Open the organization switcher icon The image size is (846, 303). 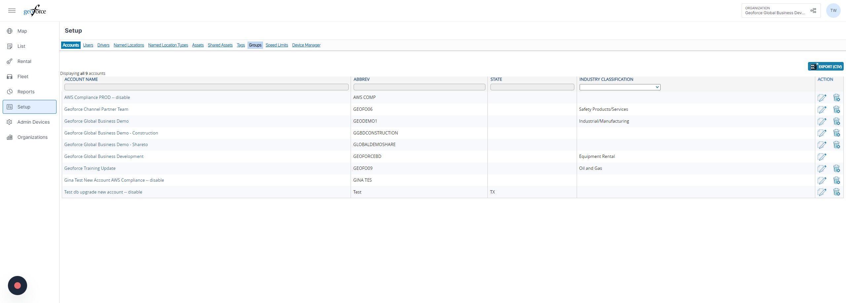813,11
